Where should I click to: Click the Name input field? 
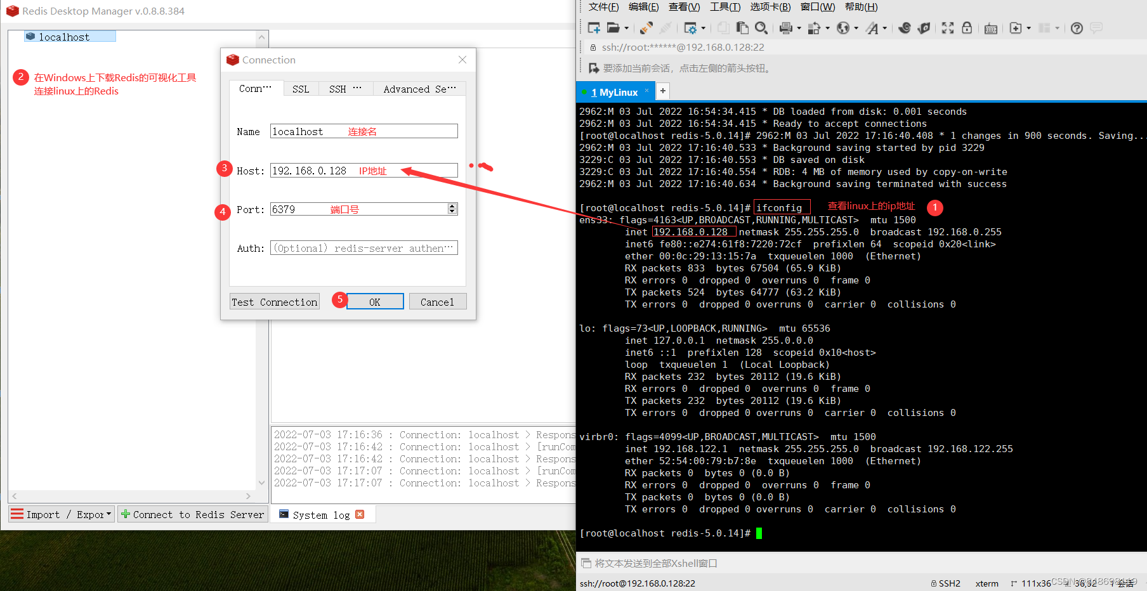pyautogui.click(x=364, y=131)
